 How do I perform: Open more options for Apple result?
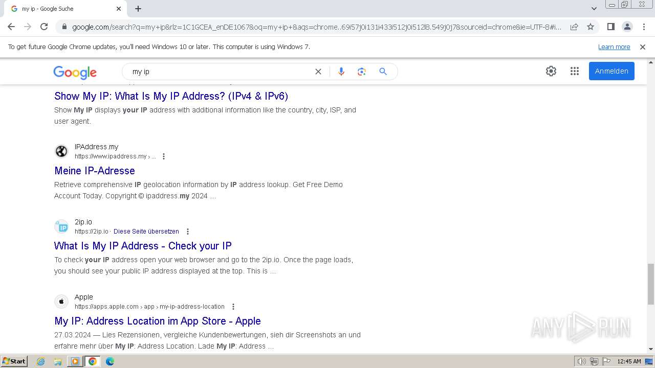[x=233, y=307]
